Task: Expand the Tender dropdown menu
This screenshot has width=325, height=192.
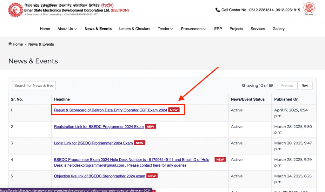Action: pos(165,29)
